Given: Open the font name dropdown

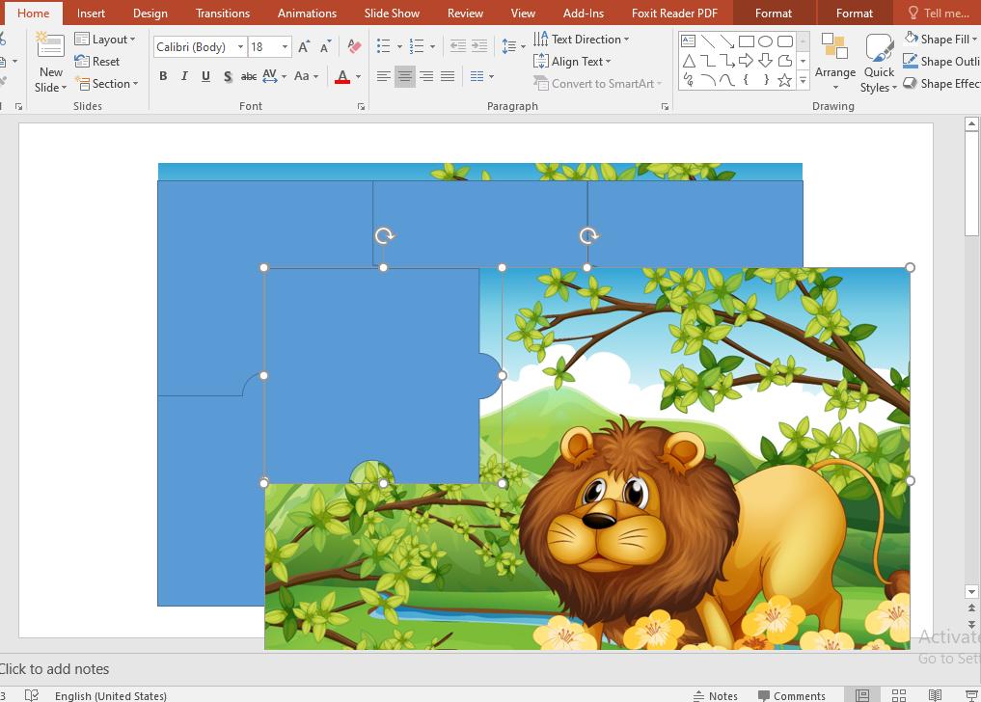Looking at the screenshot, I should coord(239,46).
